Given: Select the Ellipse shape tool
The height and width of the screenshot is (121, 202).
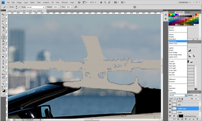Looking at the screenshot, I should (x=3, y=70).
